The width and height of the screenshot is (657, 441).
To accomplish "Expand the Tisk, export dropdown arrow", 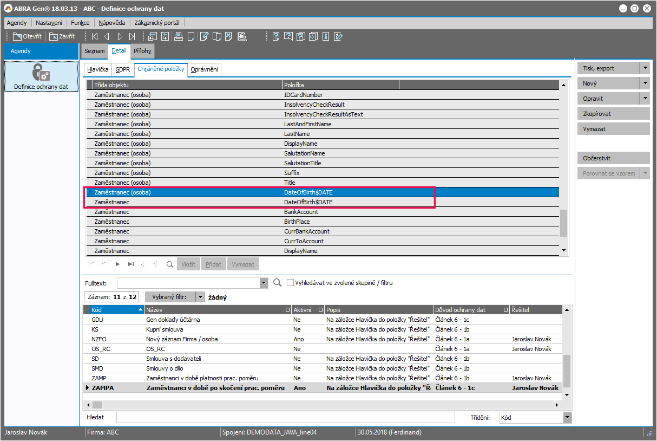I will [x=645, y=68].
